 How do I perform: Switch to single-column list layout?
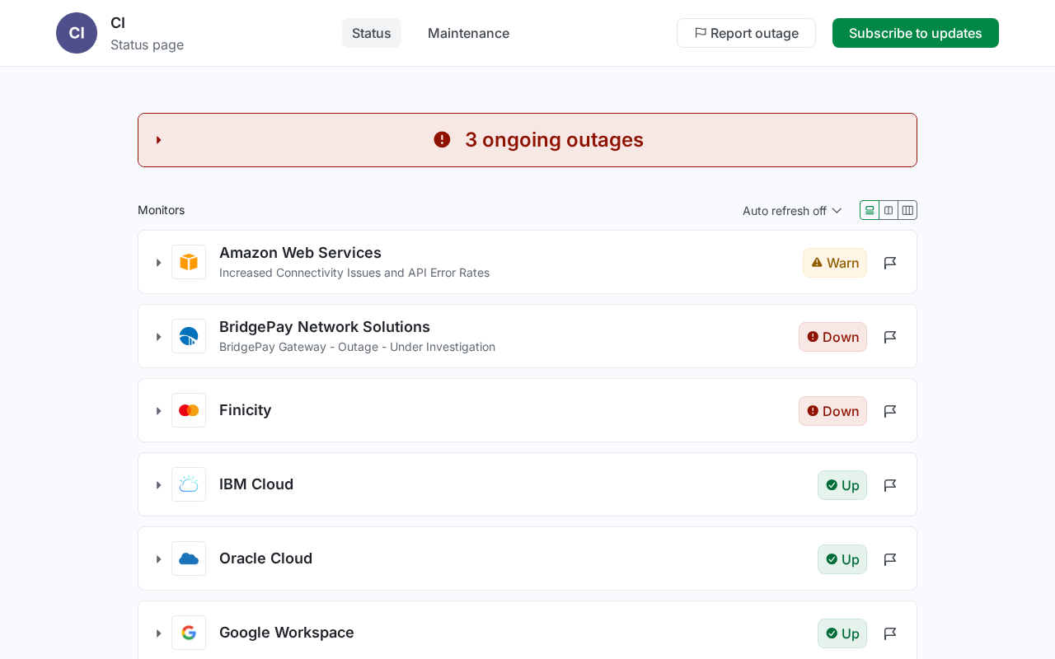(x=870, y=210)
